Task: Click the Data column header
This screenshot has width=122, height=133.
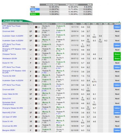Action: (x=75, y=24)
